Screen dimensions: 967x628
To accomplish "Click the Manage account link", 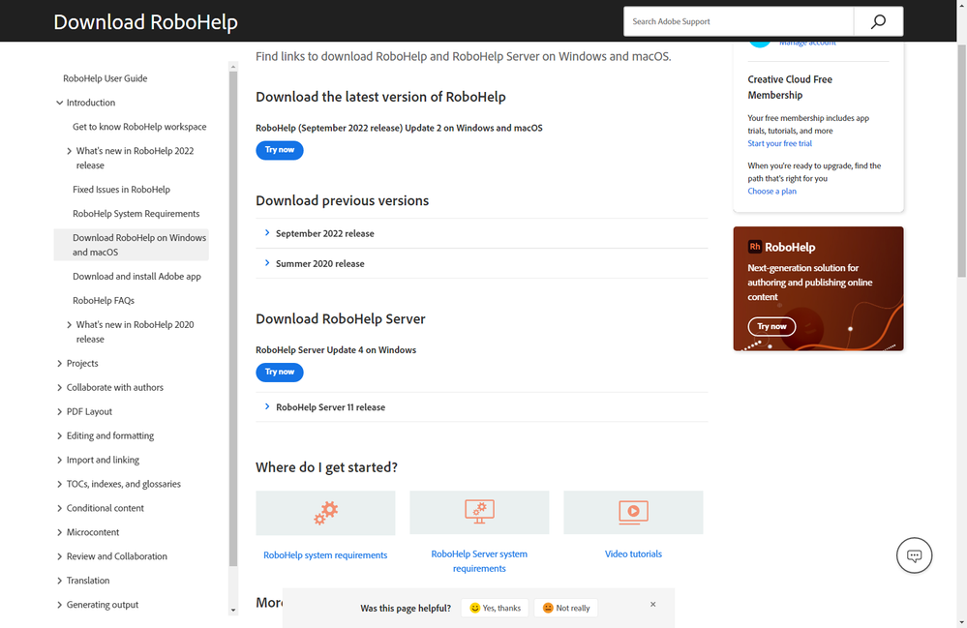I will pyautogui.click(x=807, y=44).
